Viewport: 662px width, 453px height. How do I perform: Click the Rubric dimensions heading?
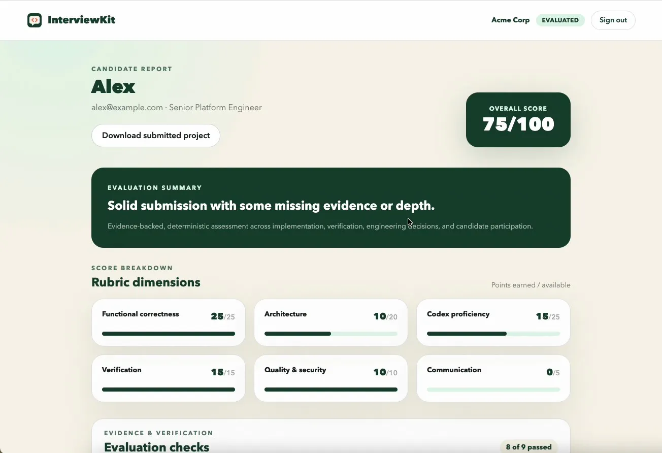click(x=146, y=282)
